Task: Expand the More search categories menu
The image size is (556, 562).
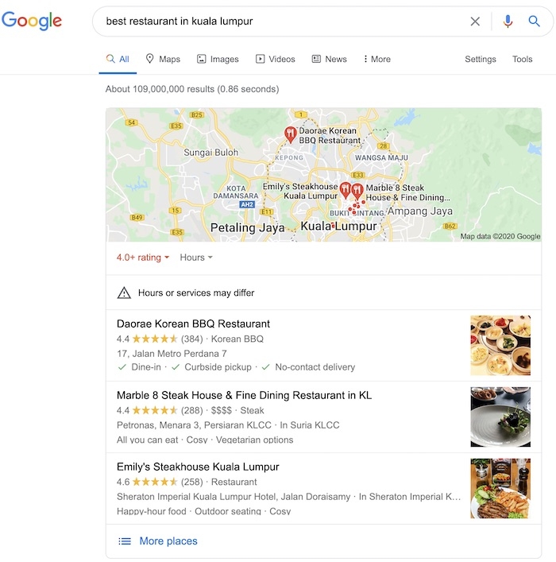Action: coord(376,59)
